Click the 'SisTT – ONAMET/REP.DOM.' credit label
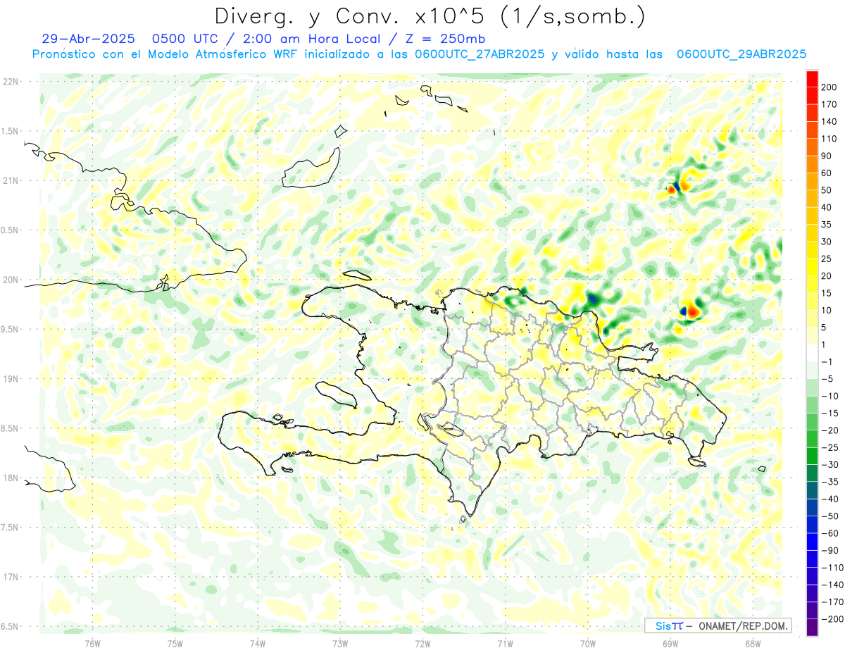Image resolution: width=845 pixels, height=653 pixels. [x=719, y=626]
